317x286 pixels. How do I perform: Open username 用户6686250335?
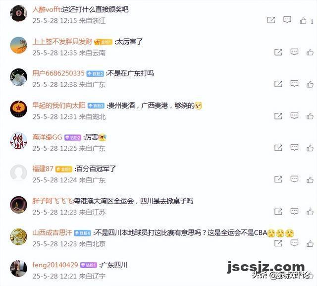click(58, 73)
